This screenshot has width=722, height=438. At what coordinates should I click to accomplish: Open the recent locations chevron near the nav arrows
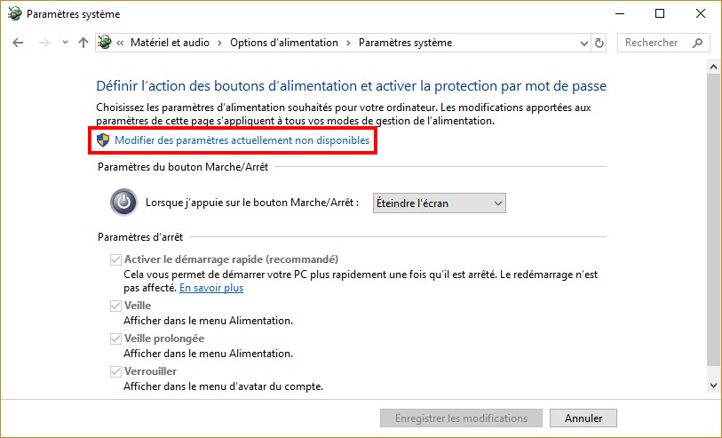[65, 43]
